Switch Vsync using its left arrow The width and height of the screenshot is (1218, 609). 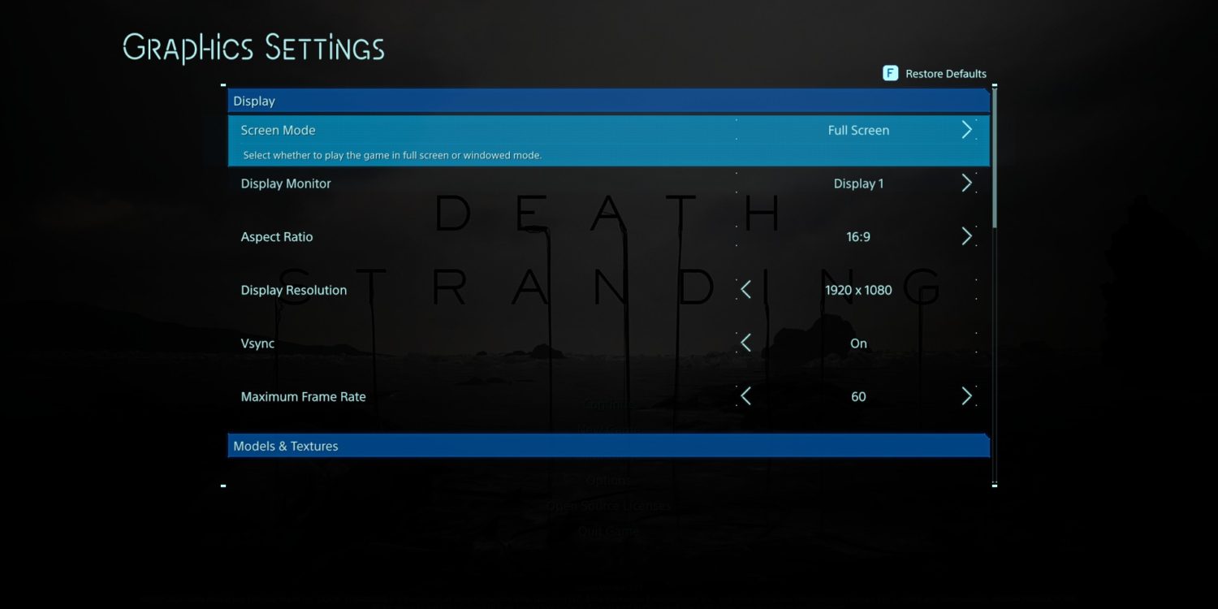coord(746,343)
